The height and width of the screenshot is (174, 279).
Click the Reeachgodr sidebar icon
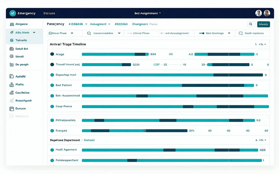12,101
